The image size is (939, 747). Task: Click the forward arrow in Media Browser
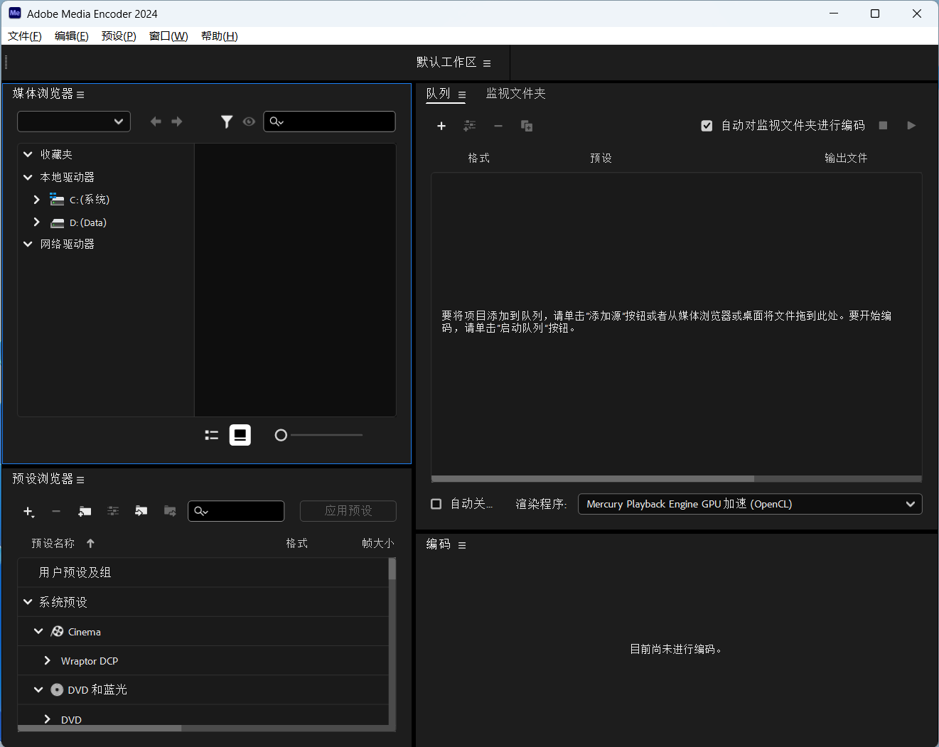[177, 122]
